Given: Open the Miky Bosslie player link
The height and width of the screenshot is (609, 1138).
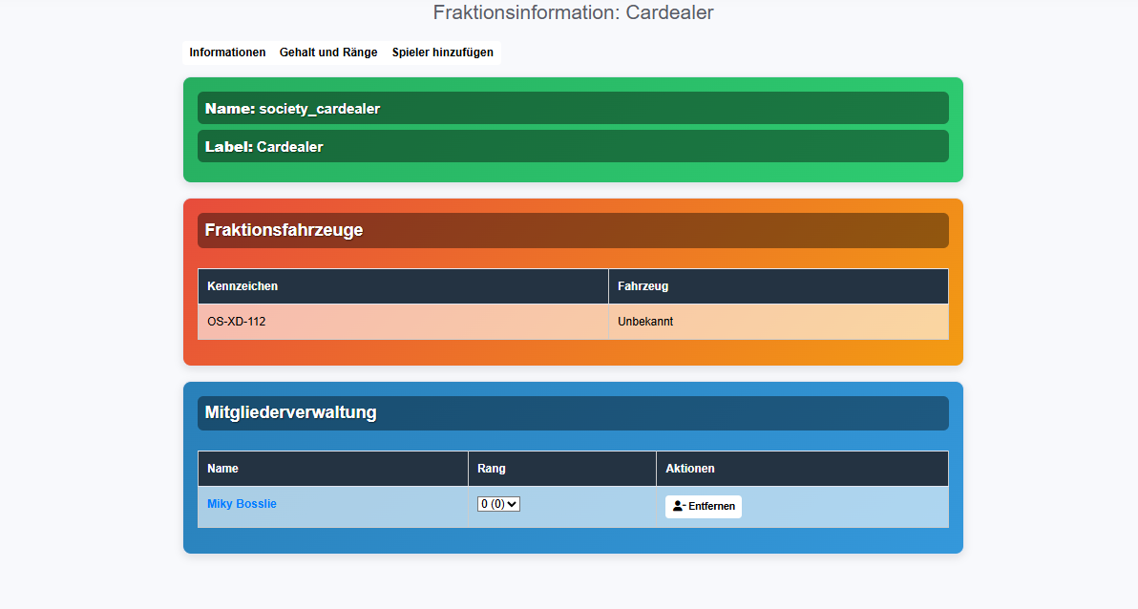Looking at the screenshot, I should 242,504.
